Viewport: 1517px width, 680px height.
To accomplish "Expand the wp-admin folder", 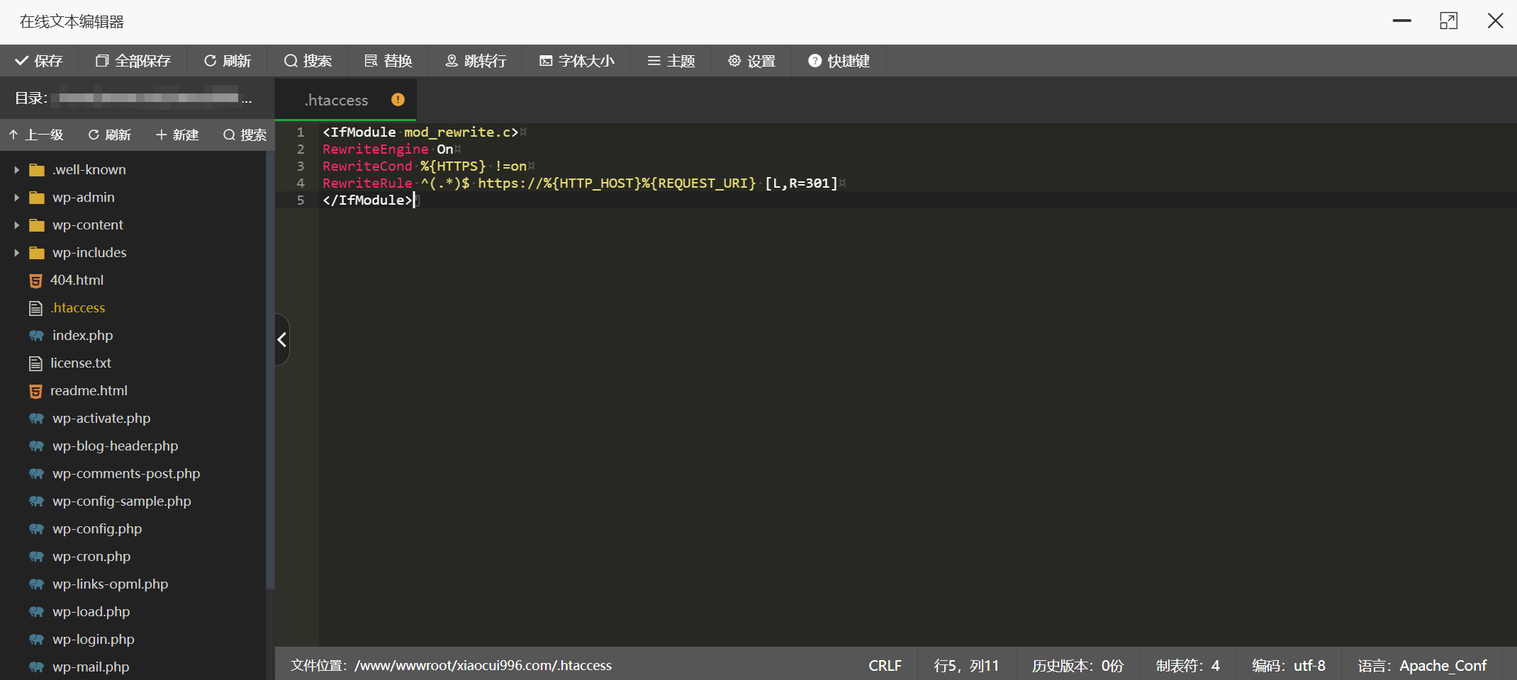I will click(x=17, y=198).
